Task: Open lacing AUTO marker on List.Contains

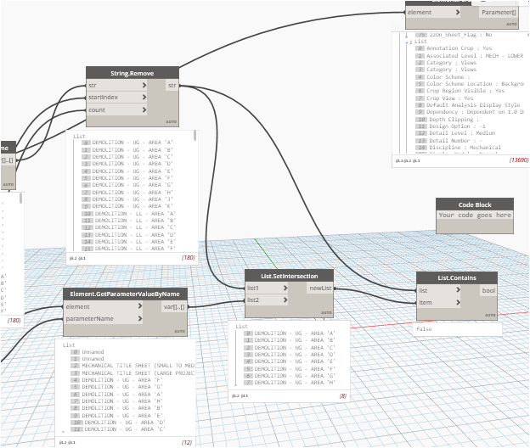Action: point(490,315)
